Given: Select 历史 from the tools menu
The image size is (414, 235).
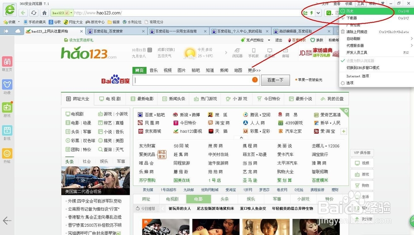Looking at the screenshot, I should pyautogui.click(x=376, y=11).
